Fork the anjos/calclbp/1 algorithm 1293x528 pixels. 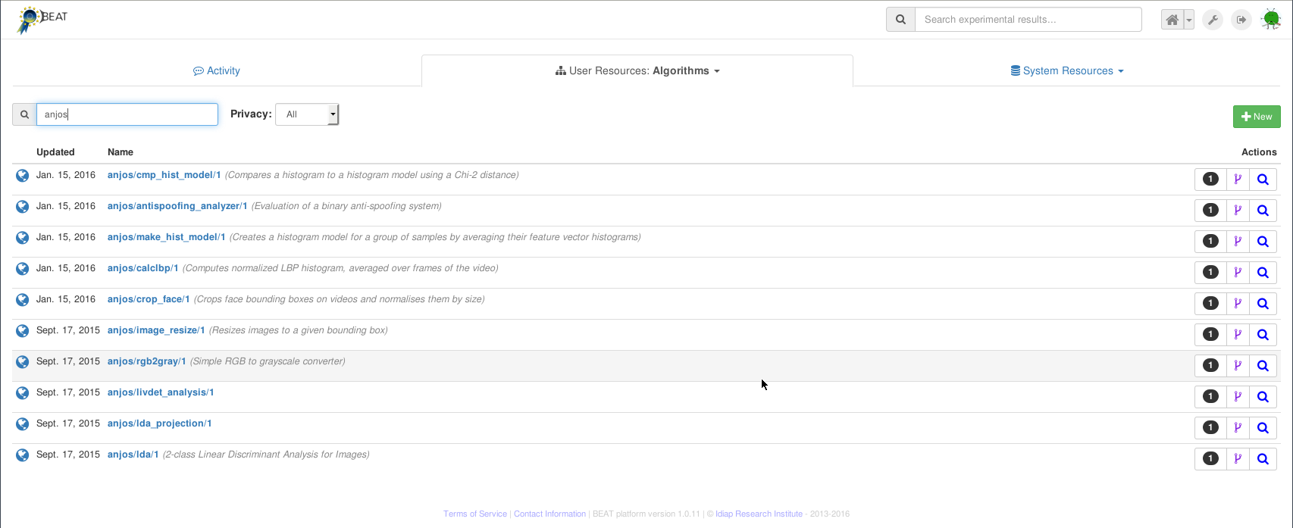coord(1238,273)
